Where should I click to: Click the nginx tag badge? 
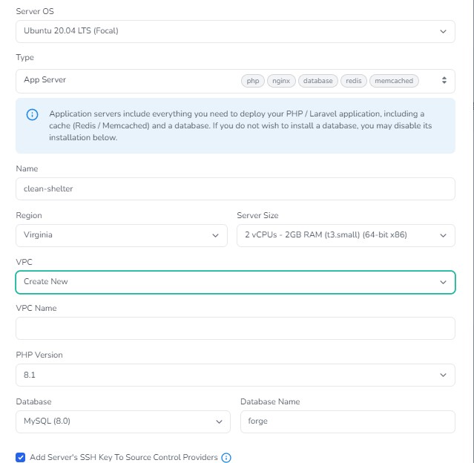click(x=282, y=81)
